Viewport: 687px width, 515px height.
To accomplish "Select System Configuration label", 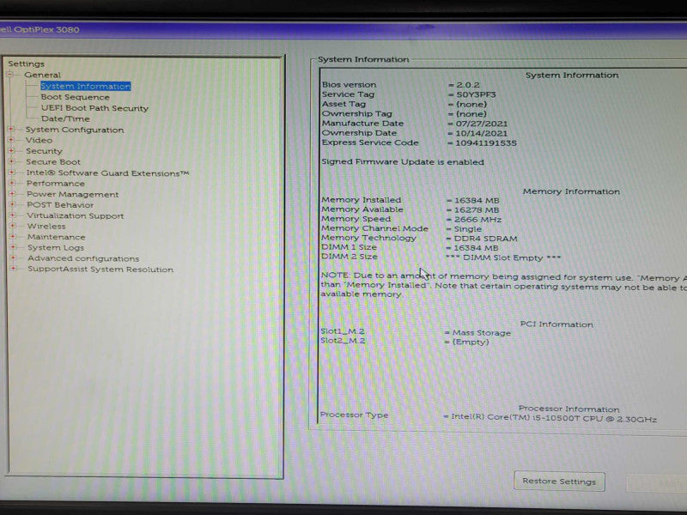I will coord(75,130).
